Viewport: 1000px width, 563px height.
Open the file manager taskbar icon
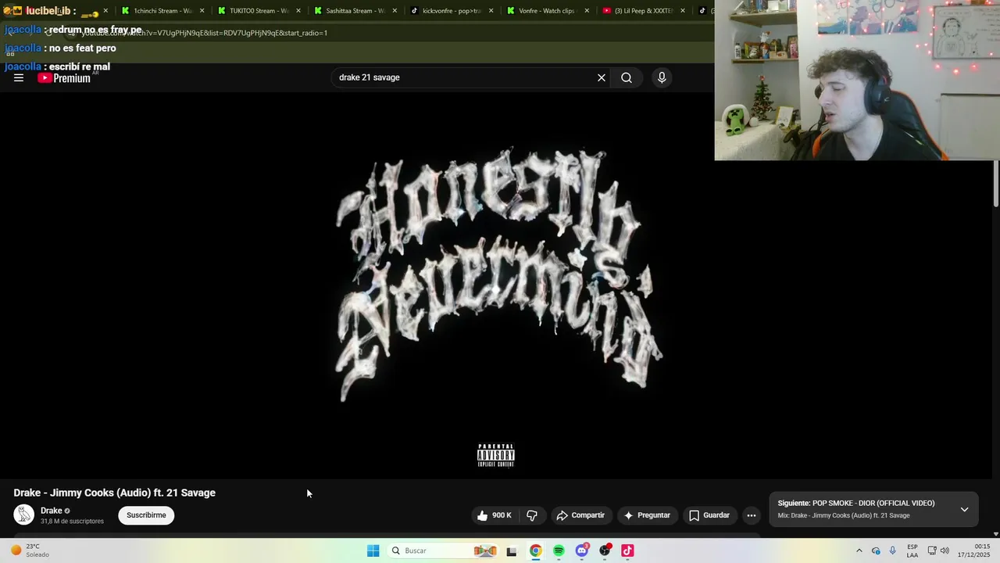click(512, 550)
